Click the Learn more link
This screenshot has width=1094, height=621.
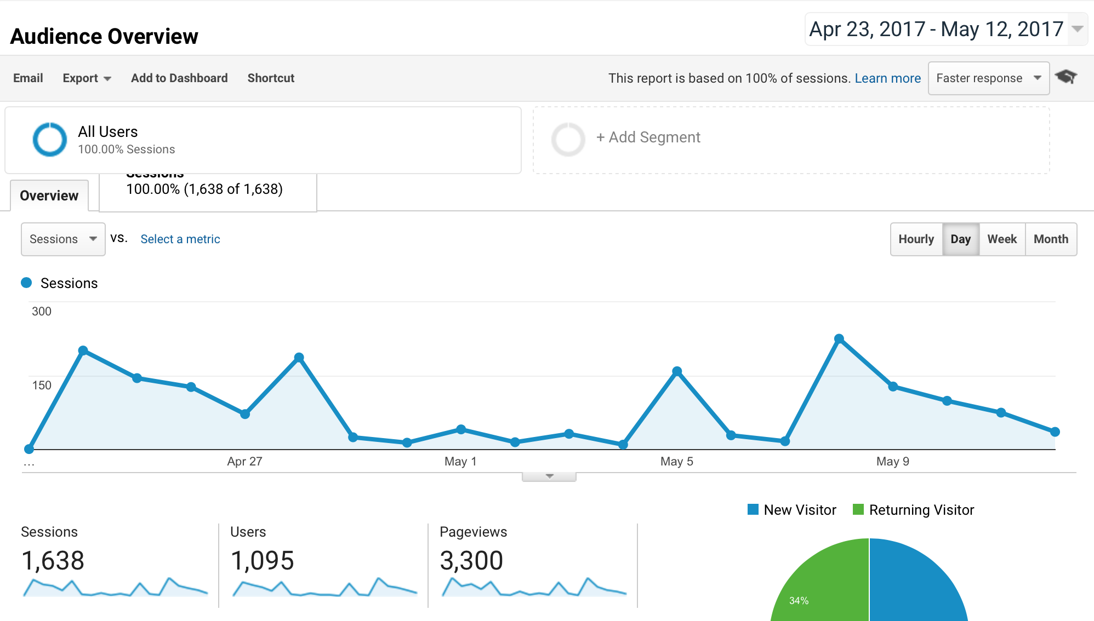[887, 78]
